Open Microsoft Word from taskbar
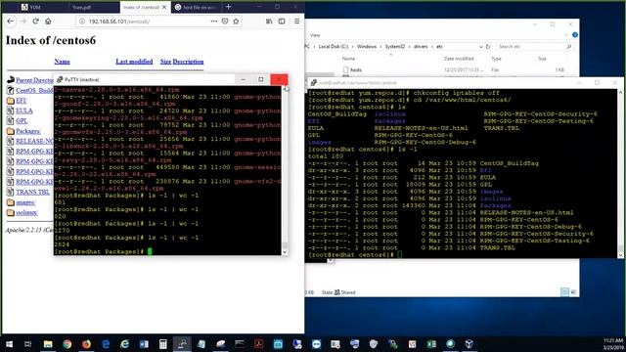Viewport: 626px width, 352px height. 144,343
